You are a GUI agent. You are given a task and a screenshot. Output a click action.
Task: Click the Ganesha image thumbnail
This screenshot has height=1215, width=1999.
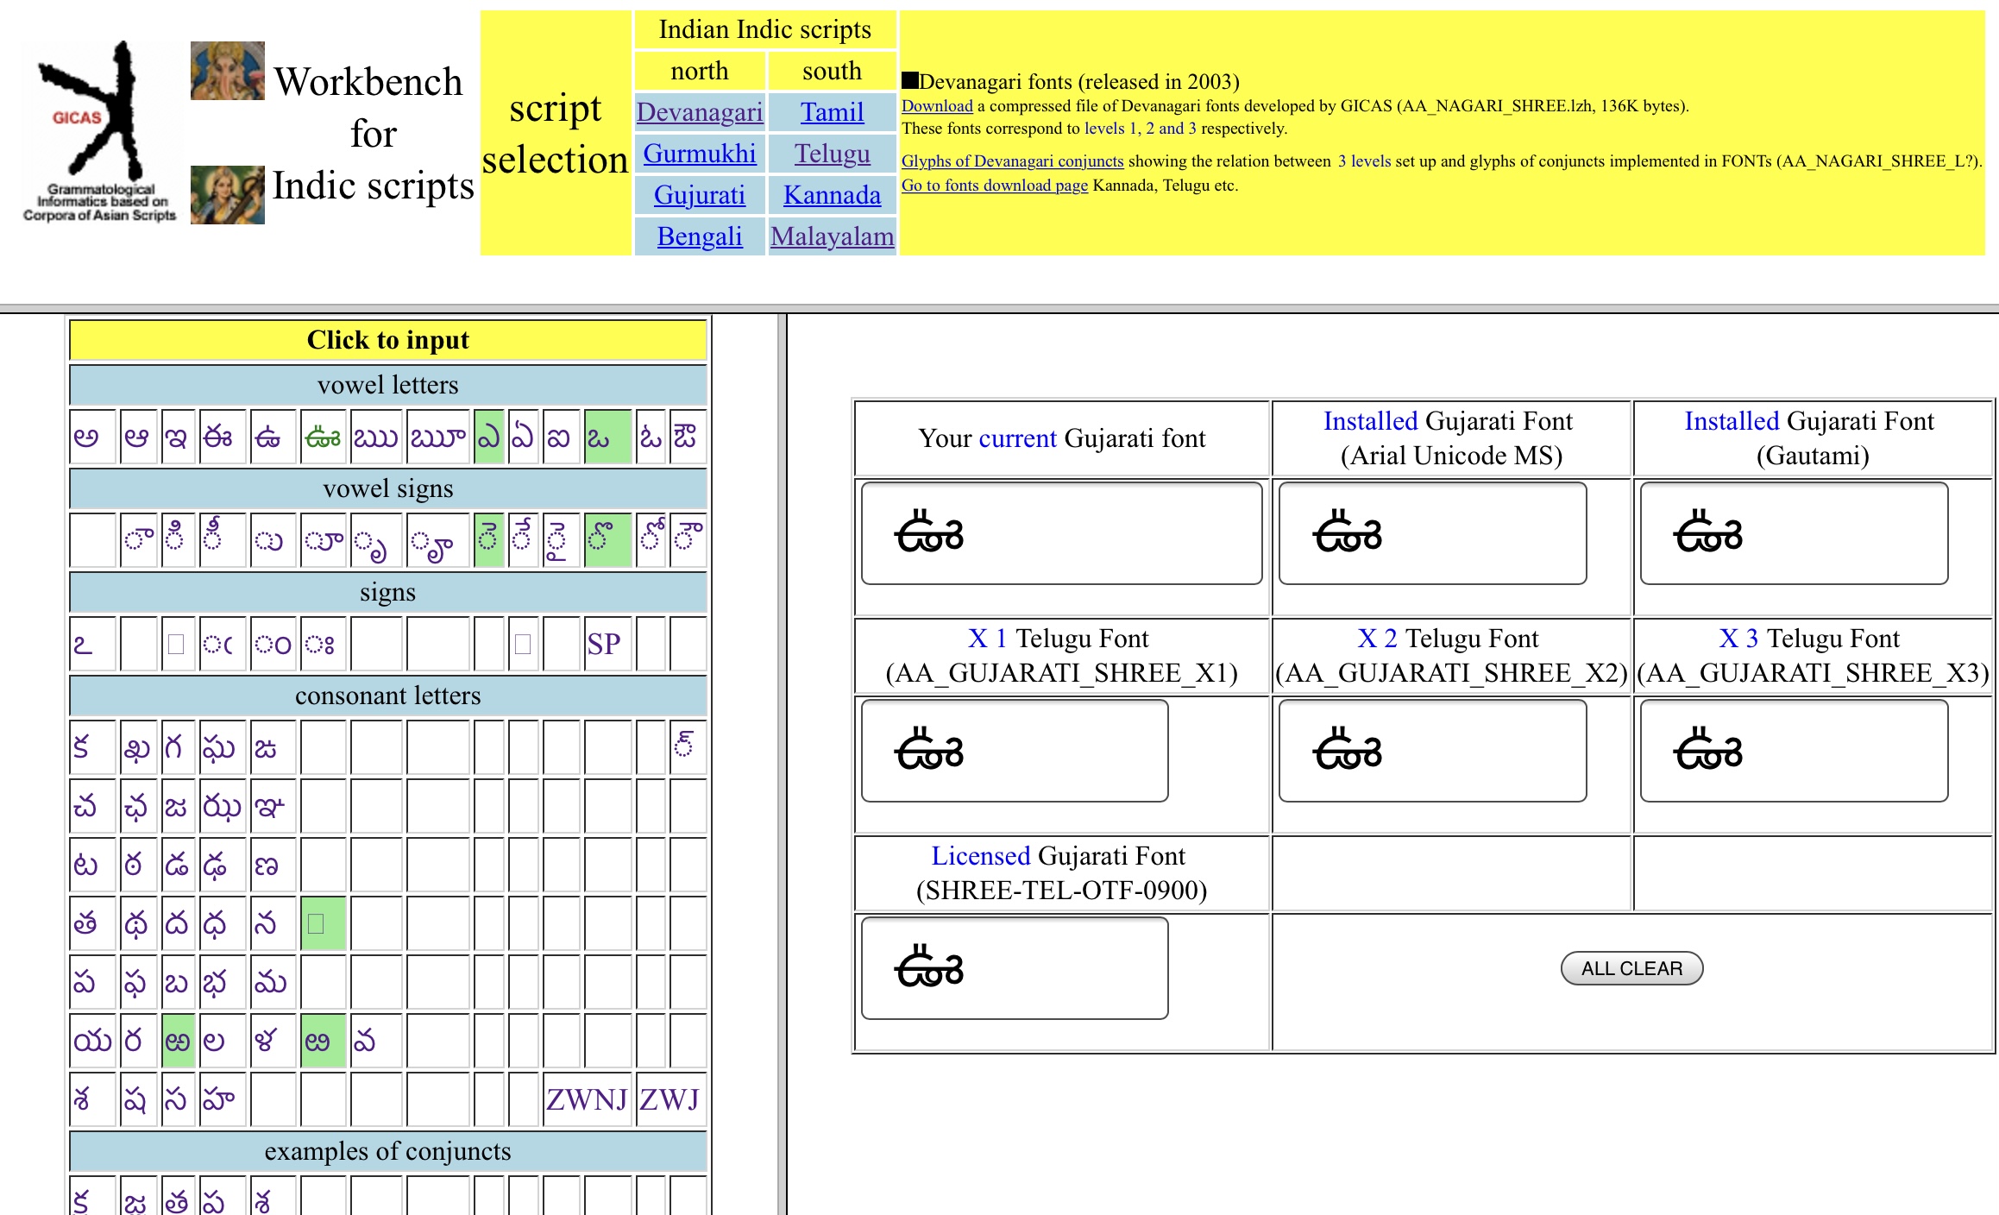[x=227, y=71]
